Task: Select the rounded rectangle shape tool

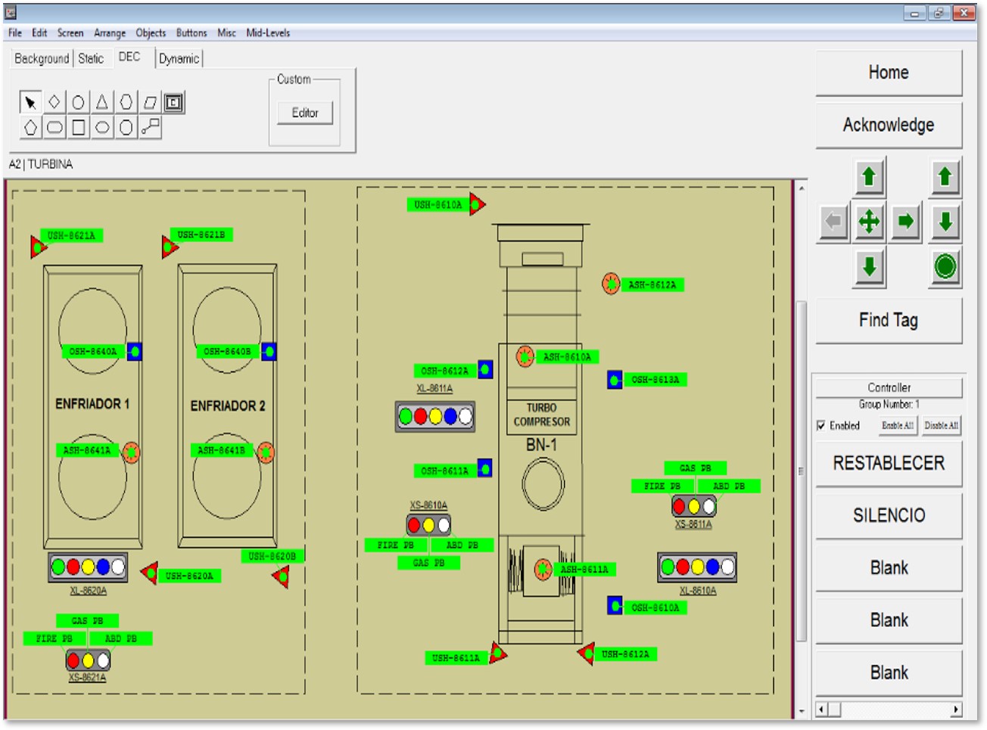Action: tap(54, 127)
